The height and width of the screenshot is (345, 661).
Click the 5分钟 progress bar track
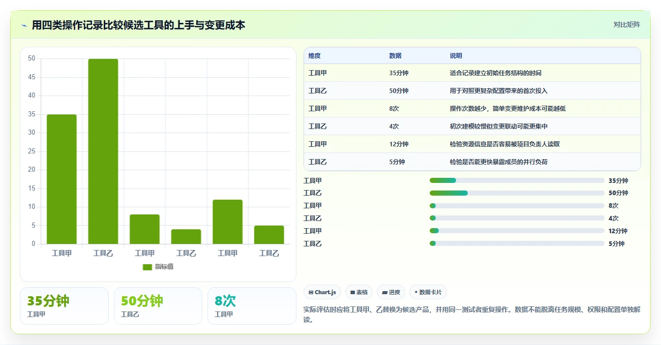tap(517, 244)
